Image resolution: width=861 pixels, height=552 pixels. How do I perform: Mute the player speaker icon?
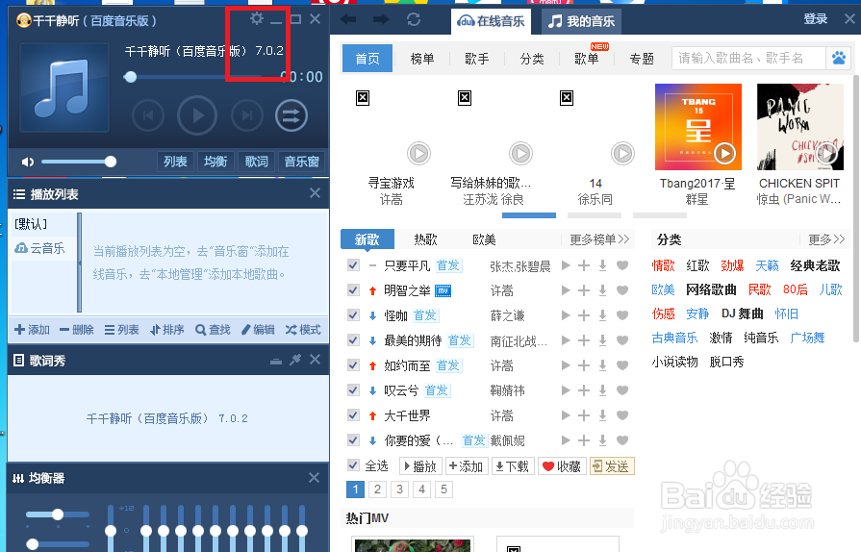tap(28, 162)
